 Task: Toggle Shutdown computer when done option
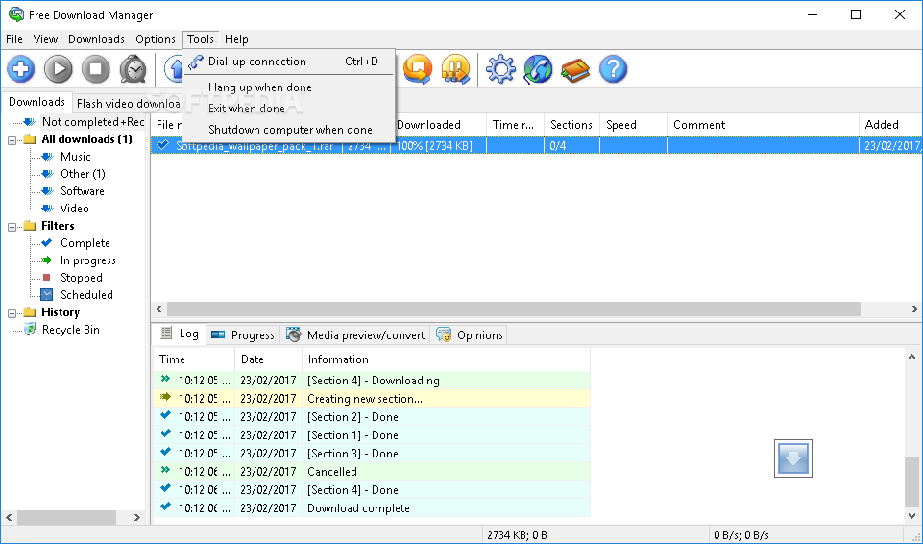click(x=288, y=130)
